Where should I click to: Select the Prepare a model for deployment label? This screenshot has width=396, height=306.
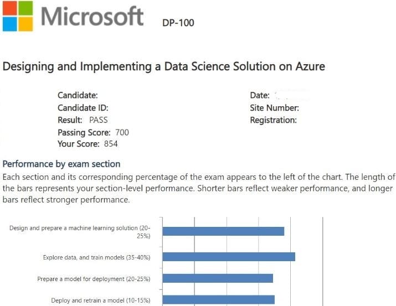coord(94,279)
